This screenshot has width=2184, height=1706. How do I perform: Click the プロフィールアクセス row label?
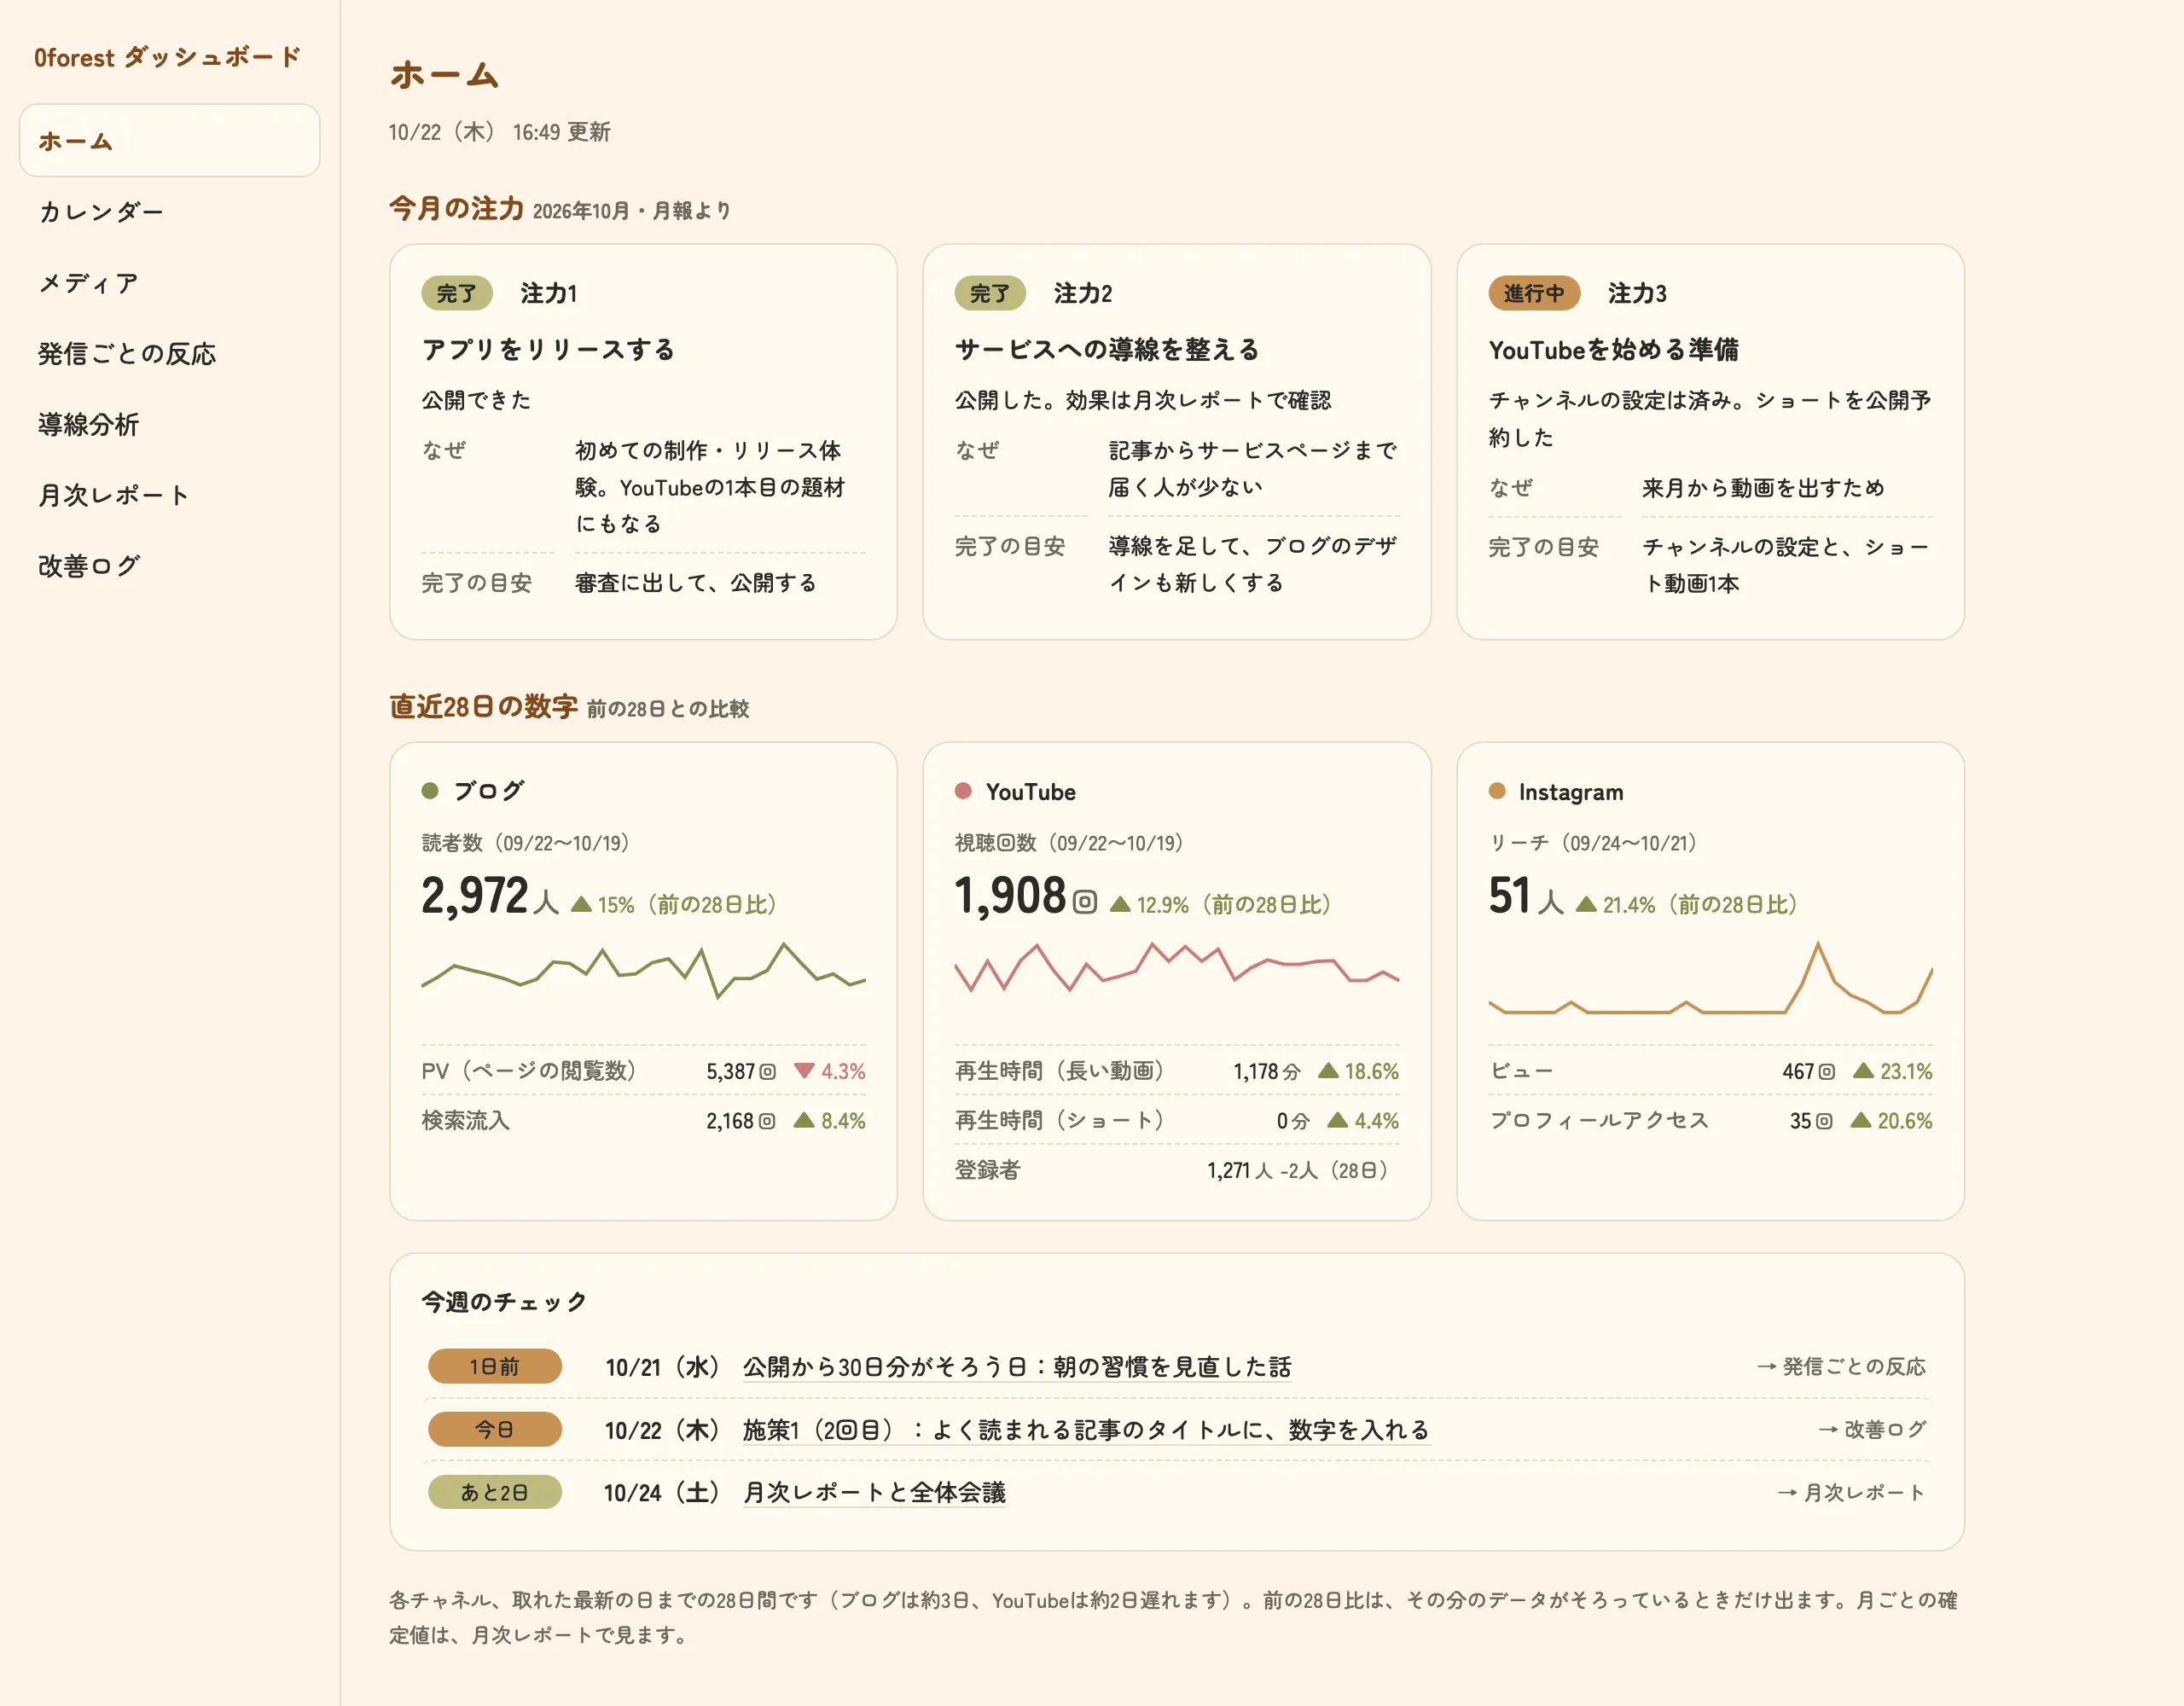coord(1599,1120)
